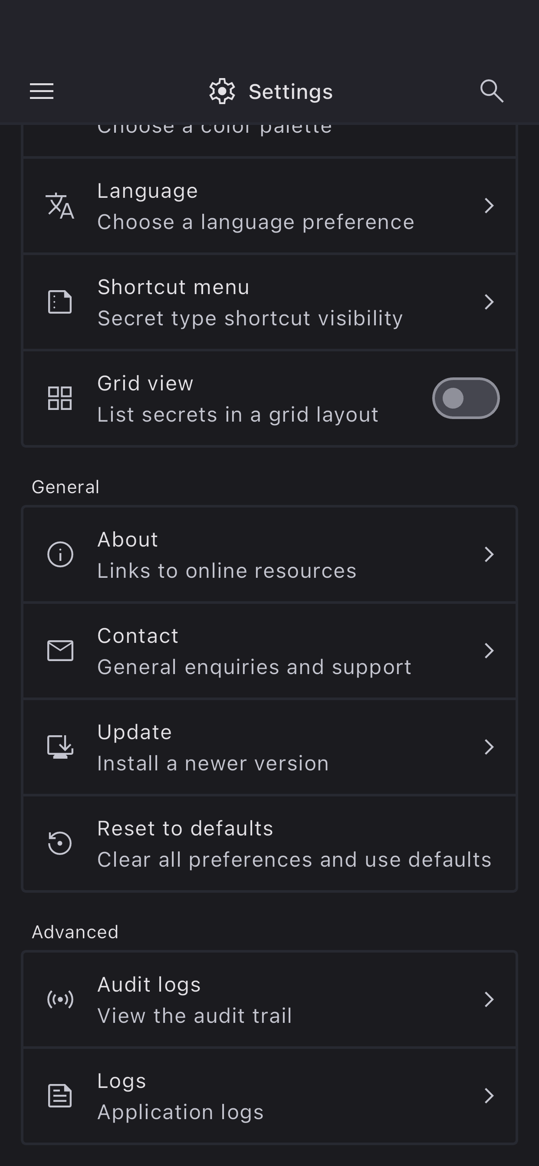Expand Shortcut menu via its chevron
The image size is (539, 1166).
click(x=489, y=302)
